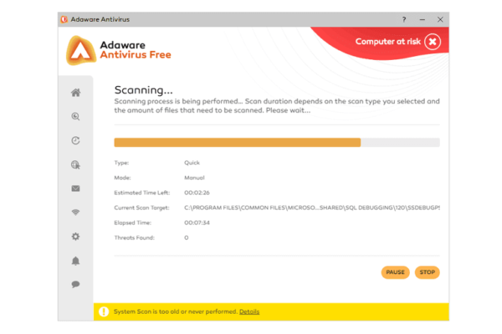The height and width of the screenshot is (334, 502).
Task: Open the Details link in yellow bar
Action: point(249,311)
